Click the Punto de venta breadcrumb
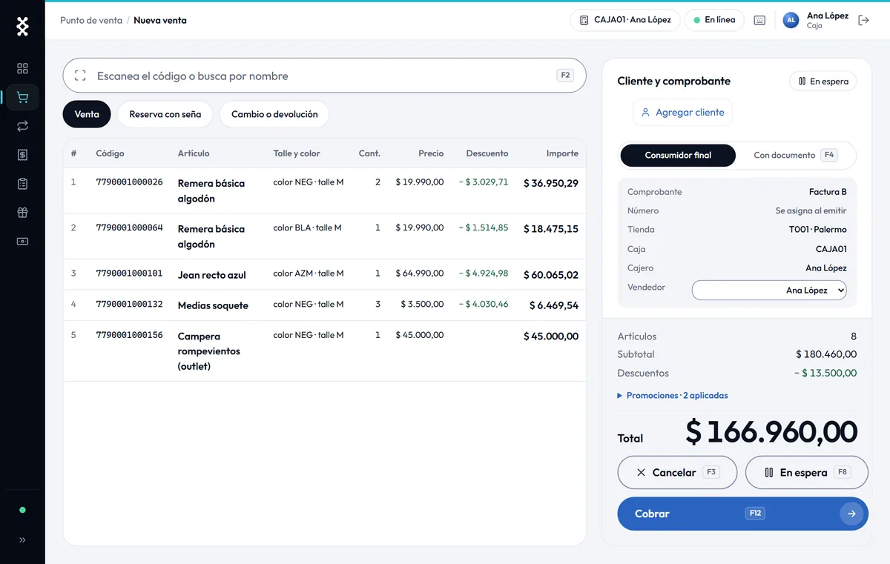890x564 pixels. (91, 20)
